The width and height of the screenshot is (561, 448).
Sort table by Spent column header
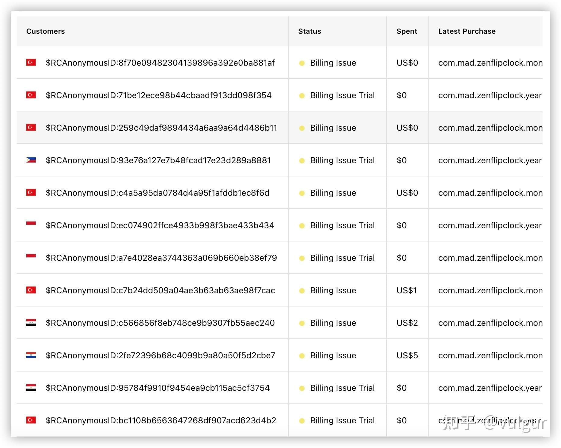pyautogui.click(x=407, y=31)
